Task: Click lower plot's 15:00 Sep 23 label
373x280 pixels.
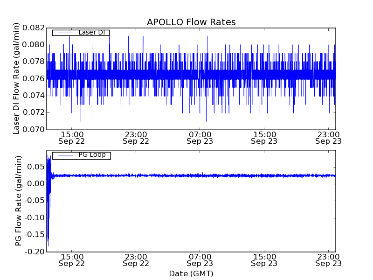Action: click(264, 260)
